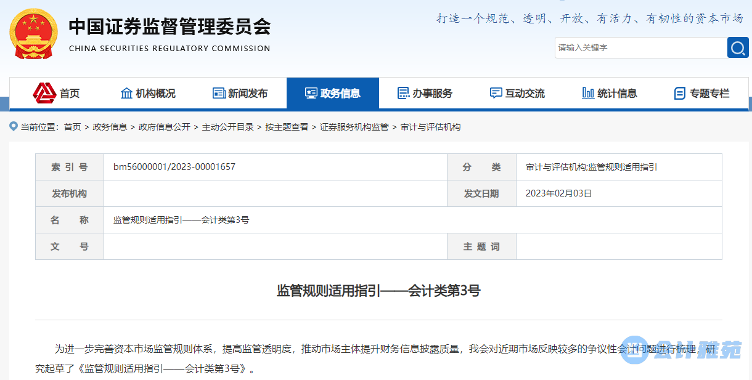
Task: Click the document icon next to 专题专栏
Action: pos(680,93)
